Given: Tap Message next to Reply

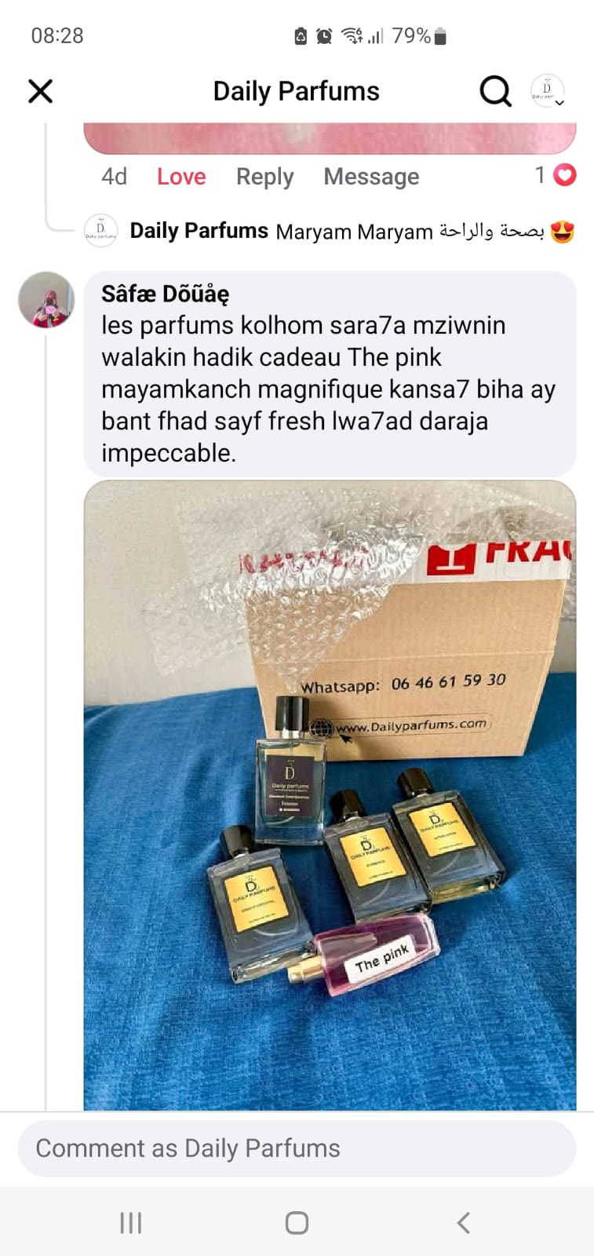Looking at the screenshot, I should click(371, 177).
